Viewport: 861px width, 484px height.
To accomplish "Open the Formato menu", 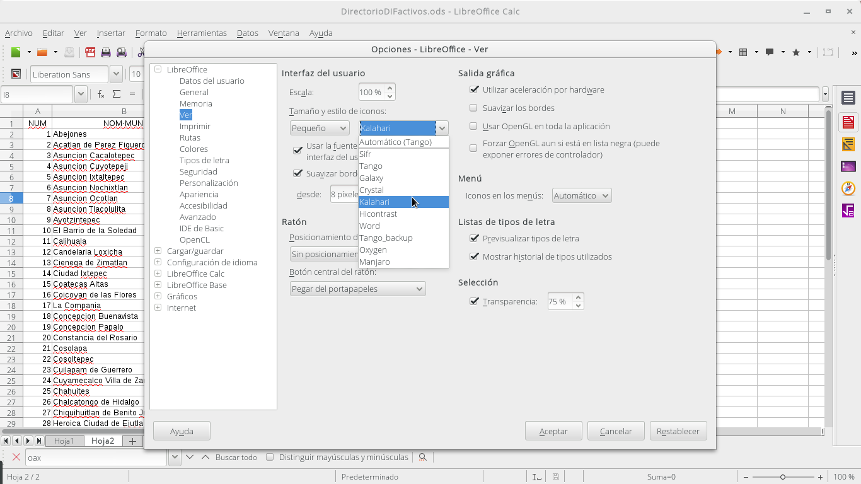I will tap(151, 33).
